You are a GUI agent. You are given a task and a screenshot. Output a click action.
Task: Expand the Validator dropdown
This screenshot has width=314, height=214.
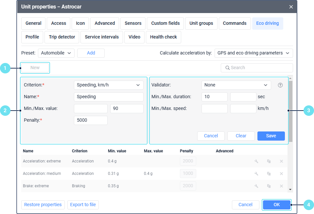coord(236,85)
